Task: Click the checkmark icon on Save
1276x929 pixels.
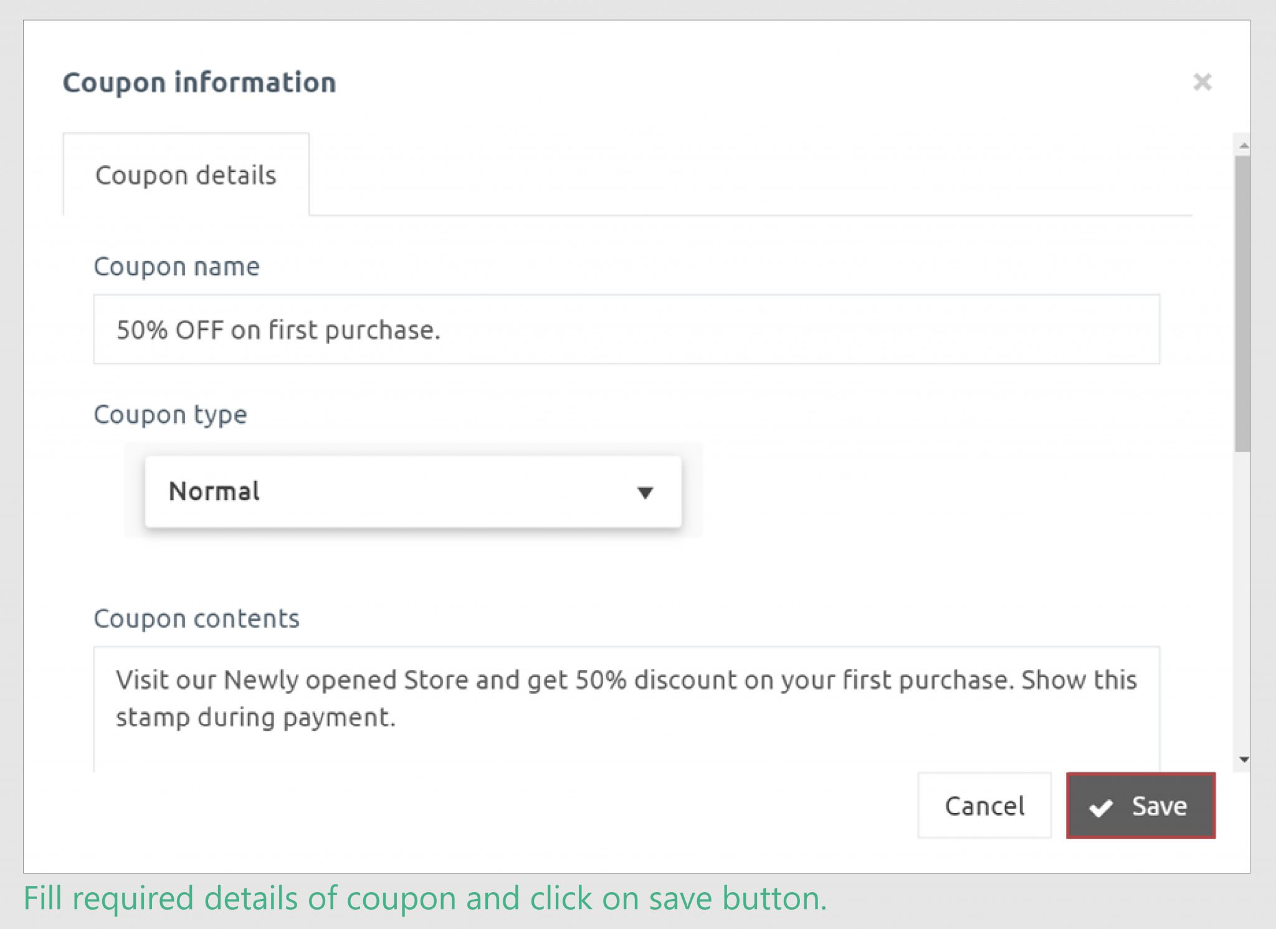Action: coord(1100,807)
